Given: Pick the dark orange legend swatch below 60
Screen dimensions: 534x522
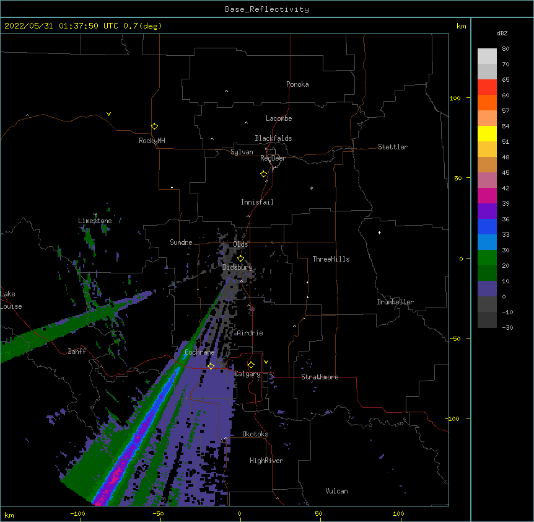Looking at the screenshot, I should pyautogui.click(x=487, y=102).
